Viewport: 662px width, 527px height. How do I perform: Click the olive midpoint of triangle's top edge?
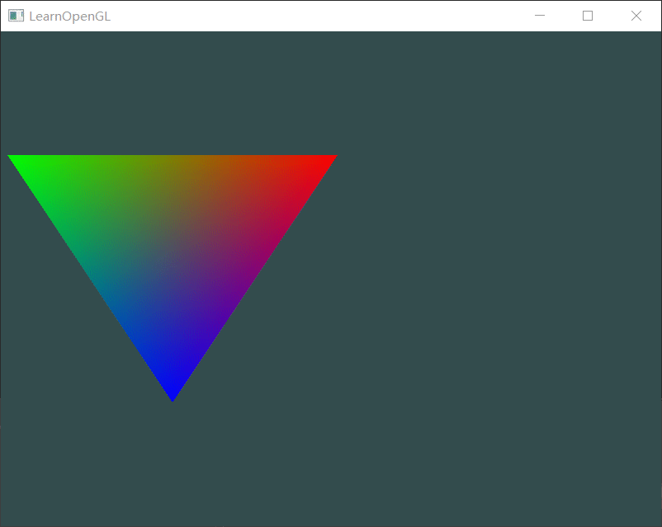pyautogui.click(x=173, y=158)
